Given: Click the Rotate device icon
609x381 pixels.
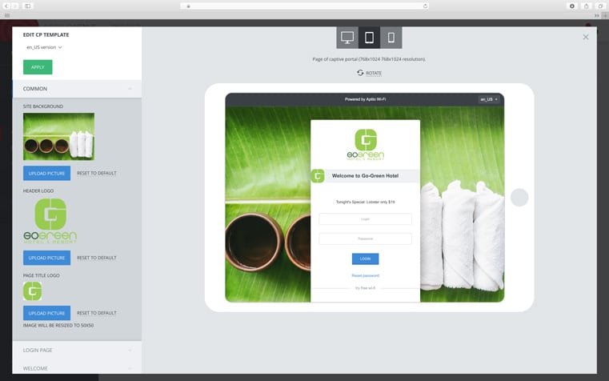Looking at the screenshot, I should 360,73.
